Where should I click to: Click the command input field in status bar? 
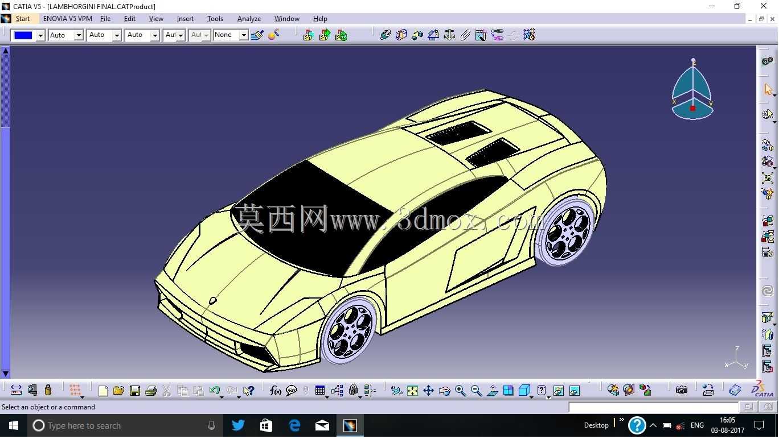pos(653,407)
